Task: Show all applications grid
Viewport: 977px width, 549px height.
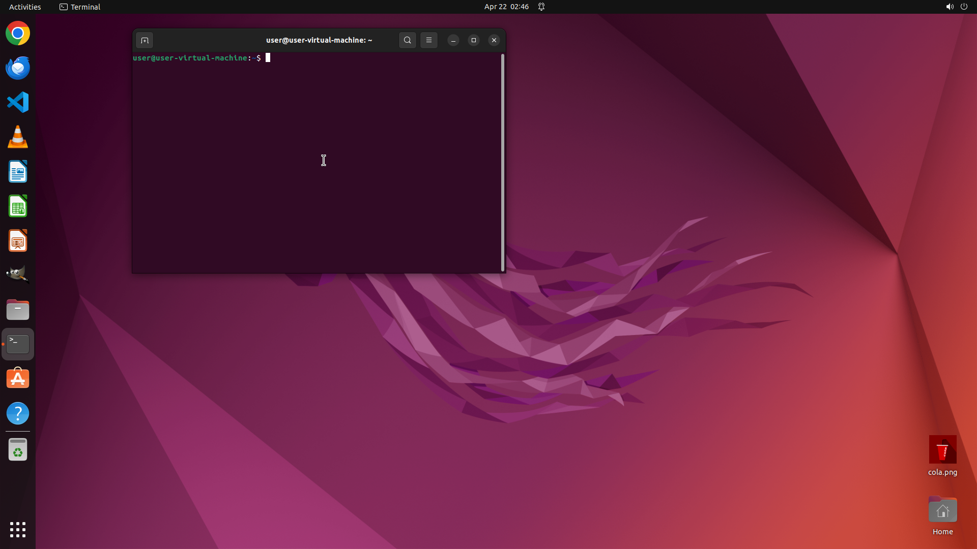Action: point(18,529)
